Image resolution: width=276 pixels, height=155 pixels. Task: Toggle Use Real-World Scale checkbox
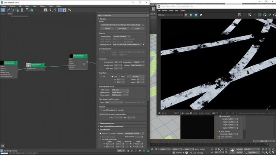tap(100, 139)
